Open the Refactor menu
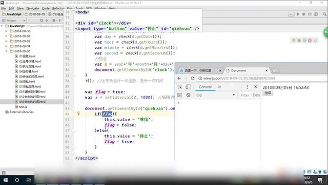The width and height of the screenshot is (328, 185). pos(58,8)
